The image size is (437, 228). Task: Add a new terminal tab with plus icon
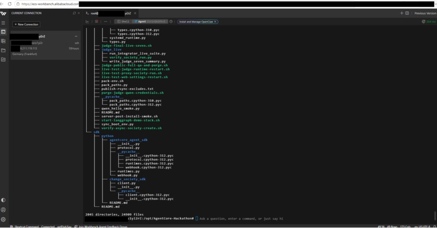[402, 13]
